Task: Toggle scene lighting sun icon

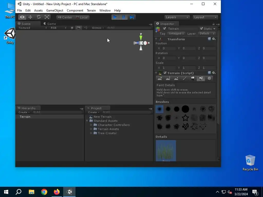Action: (x=72, y=28)
